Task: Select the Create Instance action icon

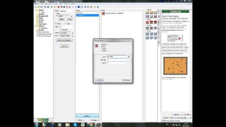Action: pos(147,13)
